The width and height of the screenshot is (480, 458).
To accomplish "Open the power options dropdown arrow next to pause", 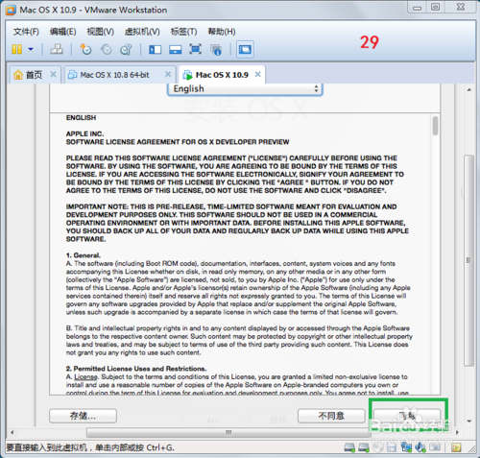I will (31, 49).
